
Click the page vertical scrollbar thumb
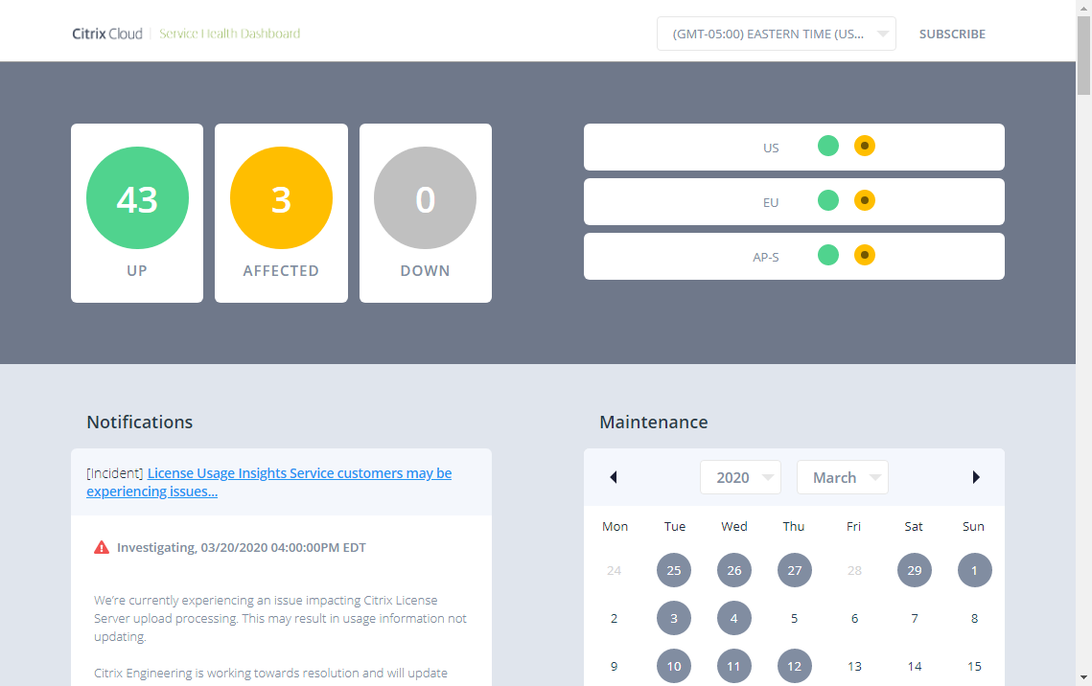click(x=1083, y=56)
